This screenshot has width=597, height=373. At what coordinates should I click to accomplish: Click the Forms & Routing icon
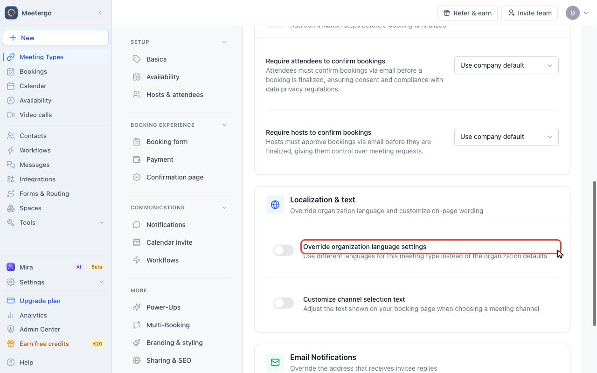pyautogui.click(x=11, y=193)
